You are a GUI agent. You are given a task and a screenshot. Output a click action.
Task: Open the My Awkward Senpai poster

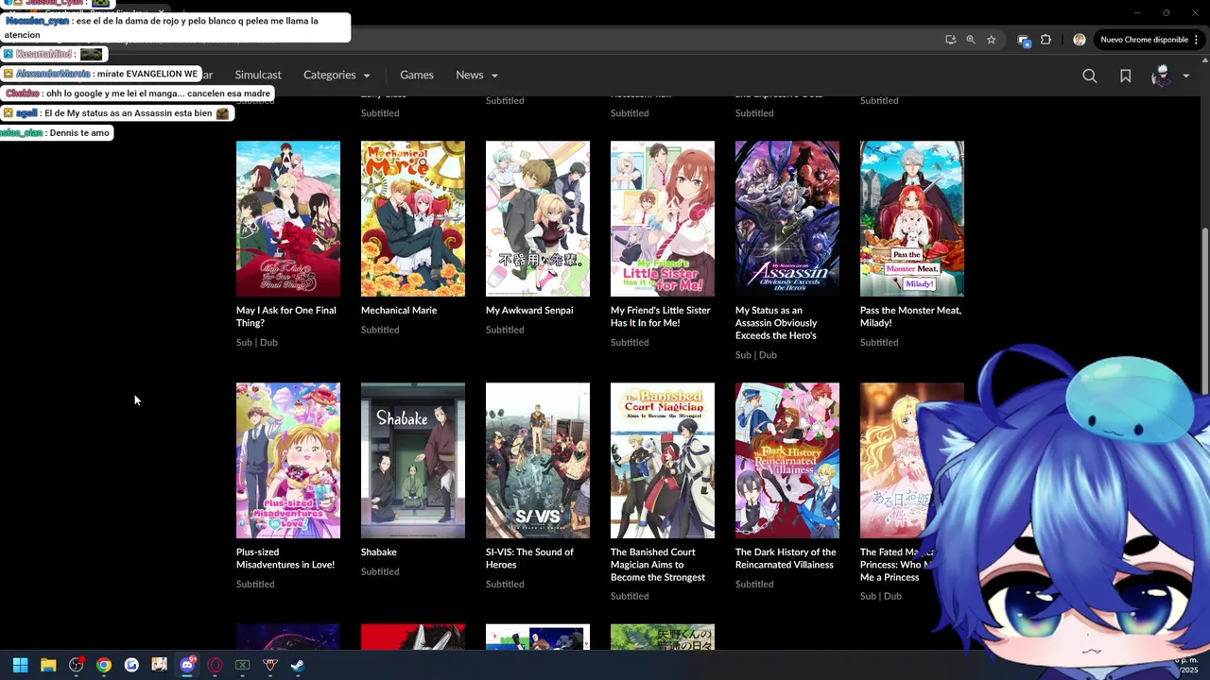pyautogui.click(x=538, y=219)
